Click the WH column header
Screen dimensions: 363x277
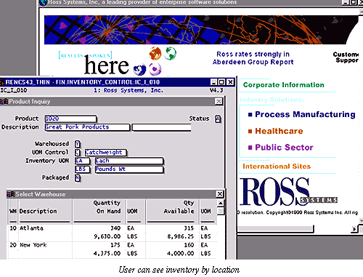13,212
